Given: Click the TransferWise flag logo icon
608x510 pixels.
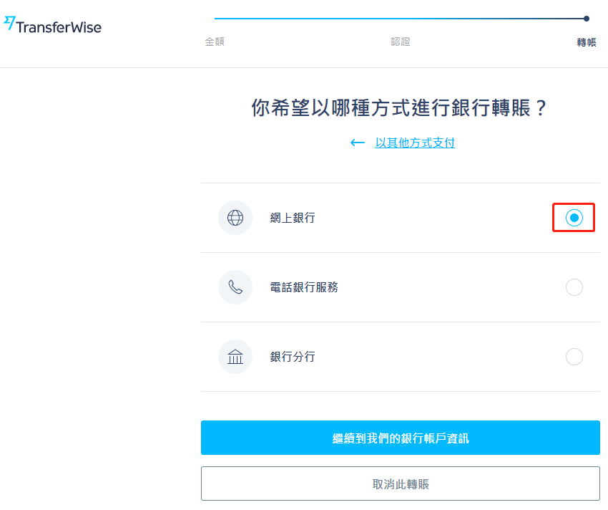Looking at the screenshot, I should tap(9, 23).
